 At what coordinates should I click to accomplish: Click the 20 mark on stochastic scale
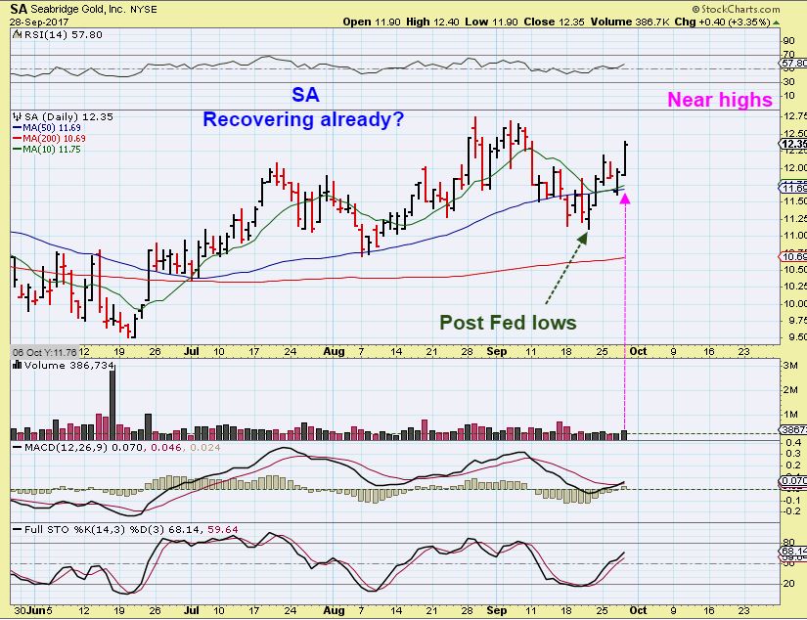coord(788,584)
